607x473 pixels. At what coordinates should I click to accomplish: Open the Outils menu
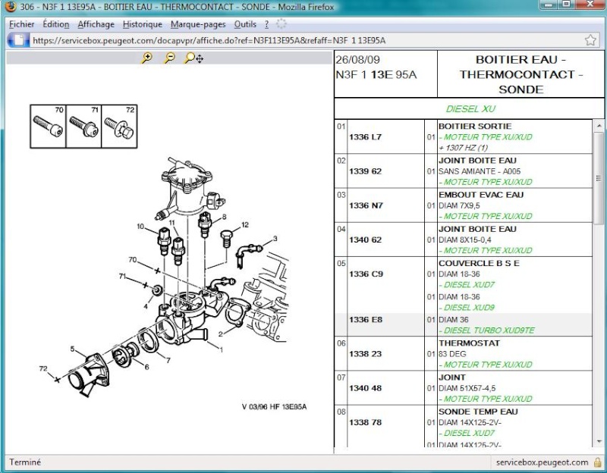point(245,24)
